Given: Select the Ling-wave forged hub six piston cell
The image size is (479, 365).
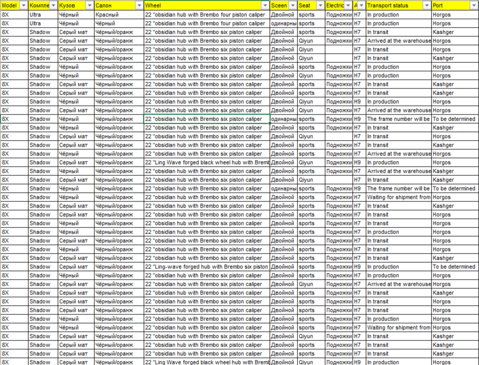Looking at the screenshot, I should (207, 267).
